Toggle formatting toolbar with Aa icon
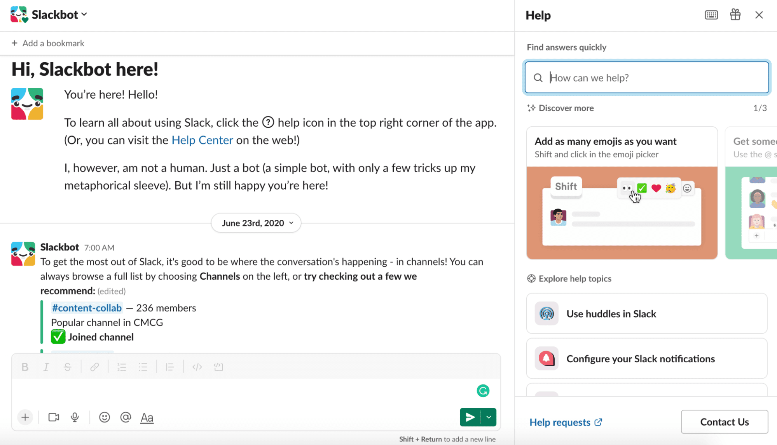The height and width of the screenshot is (445, 777). (147, 418)
